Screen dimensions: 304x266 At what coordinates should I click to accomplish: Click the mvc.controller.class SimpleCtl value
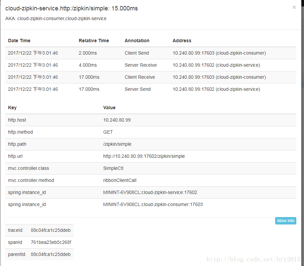(x=113, y=168)
